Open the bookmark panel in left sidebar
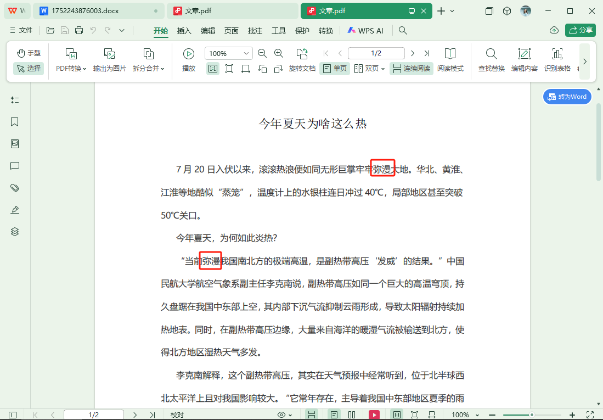 pyautogui.click(x=15, y=122)
